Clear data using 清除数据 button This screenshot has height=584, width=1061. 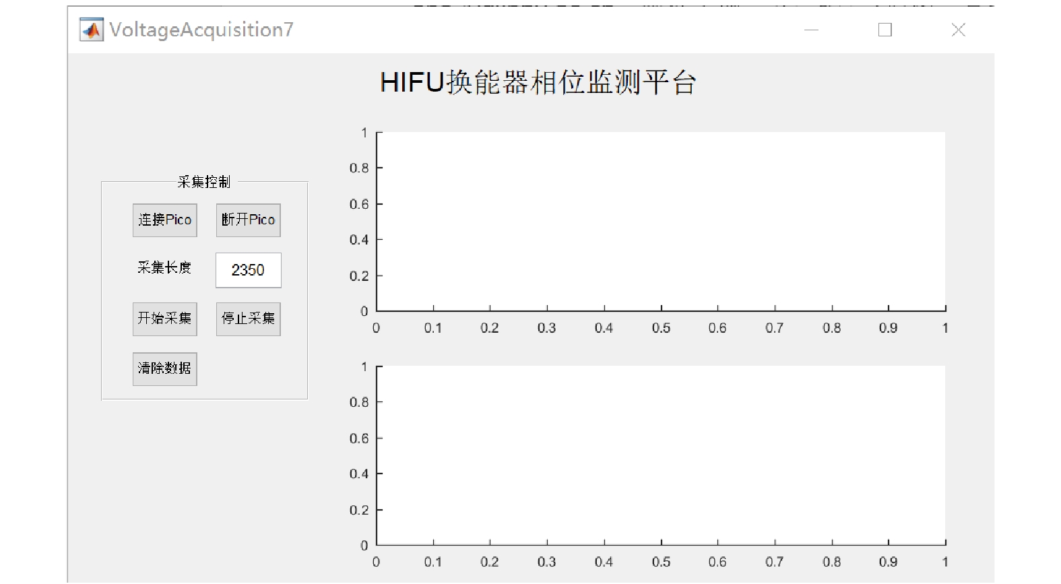pyautogui.click(x=164, y=368)
